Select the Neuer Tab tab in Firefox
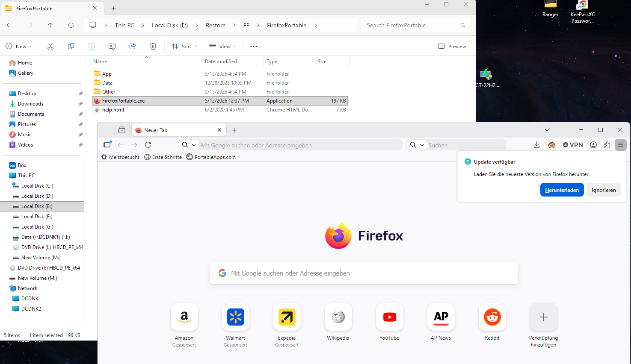The height and width of the screenshot is (364, 631). click(179, 130)
